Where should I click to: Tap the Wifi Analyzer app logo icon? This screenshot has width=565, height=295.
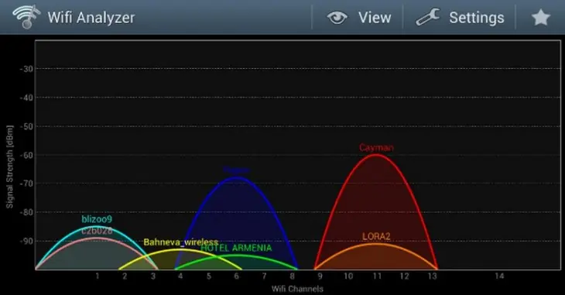pos(26,16)
